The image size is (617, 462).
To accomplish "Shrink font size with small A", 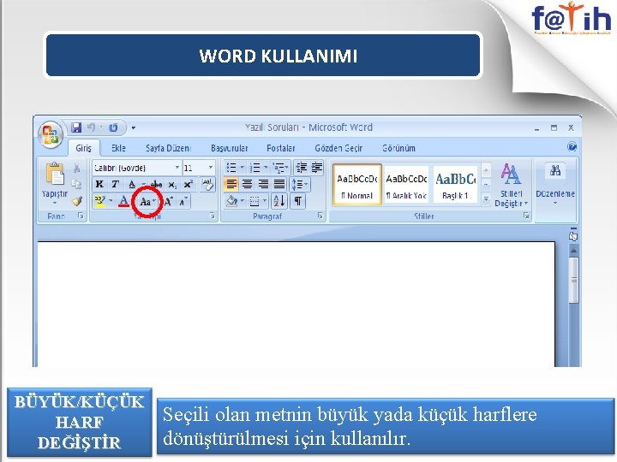I will pos(183,202).
